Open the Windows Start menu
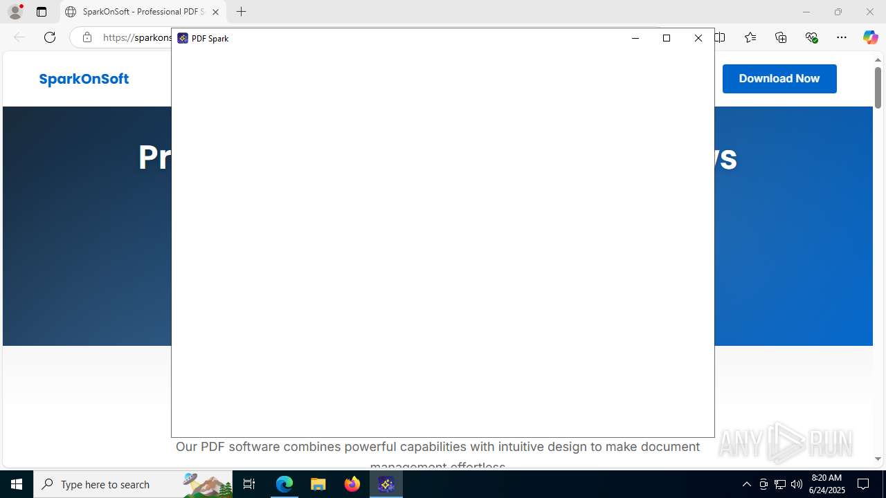 click(x=17, y=484)
